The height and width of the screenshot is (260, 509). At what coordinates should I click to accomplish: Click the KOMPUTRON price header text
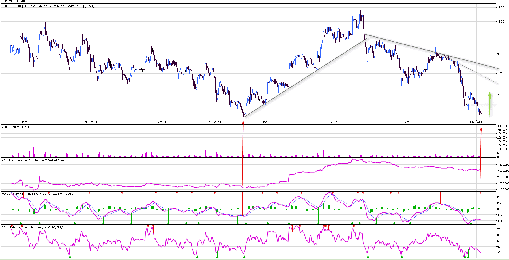click(48, 6)
